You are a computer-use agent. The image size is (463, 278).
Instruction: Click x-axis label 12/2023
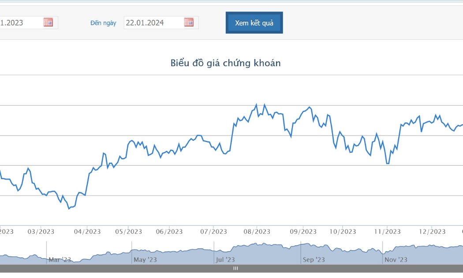point(432,232)
